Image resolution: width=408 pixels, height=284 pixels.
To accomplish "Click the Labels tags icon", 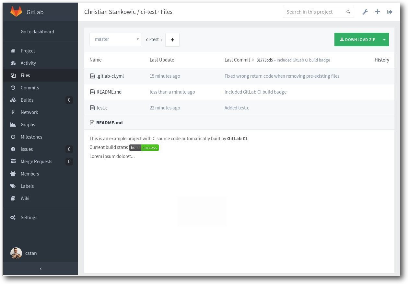I will coord(13,186).
